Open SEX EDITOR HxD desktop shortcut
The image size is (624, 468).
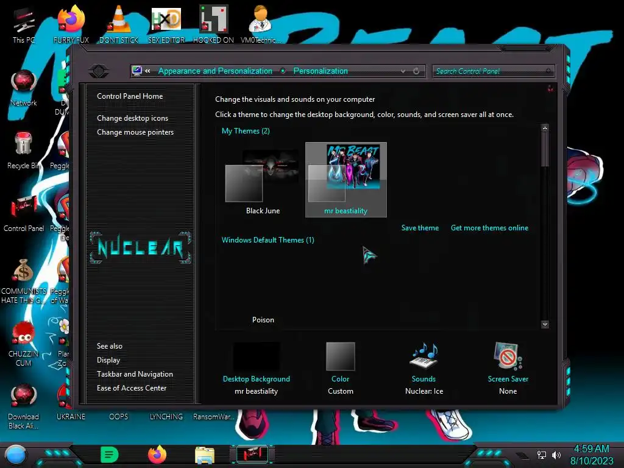(166, 24)
